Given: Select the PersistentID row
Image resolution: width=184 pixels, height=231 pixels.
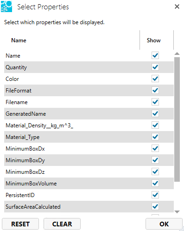Looking at the screenshot, I should pyautogui.click(x=89, y=195).
